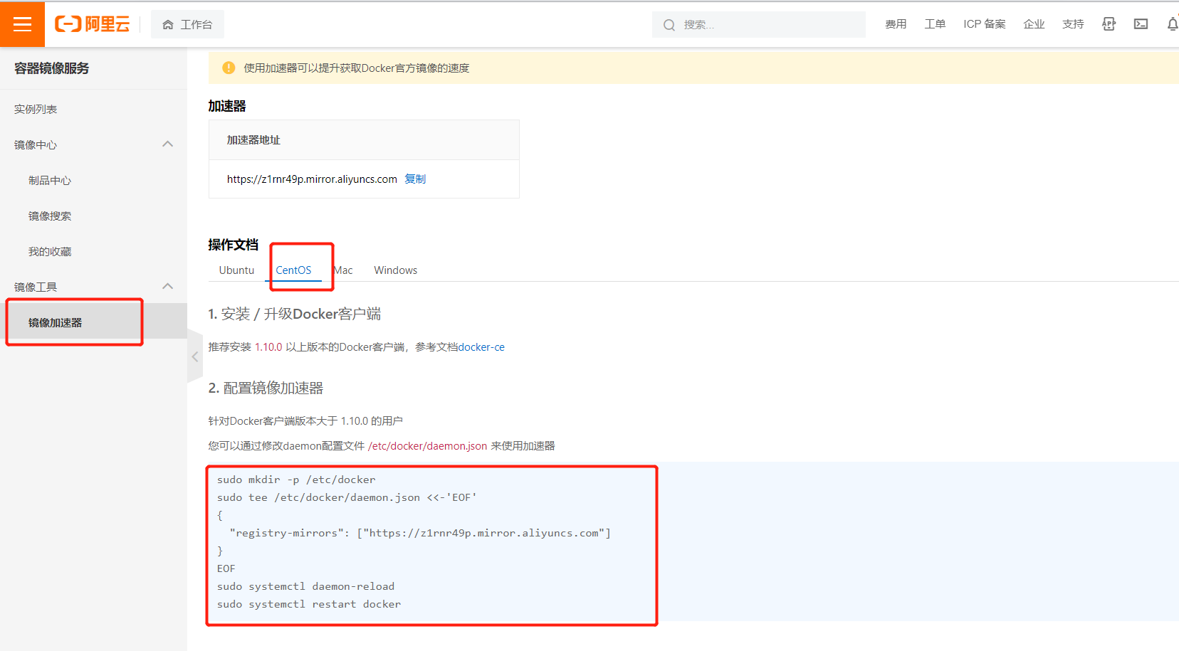Click the 'sudo tee /etc/docker/daemon.json' line
Viewport: 1179px width, 651px height.
pyautogui.click(x=347, y=497)
